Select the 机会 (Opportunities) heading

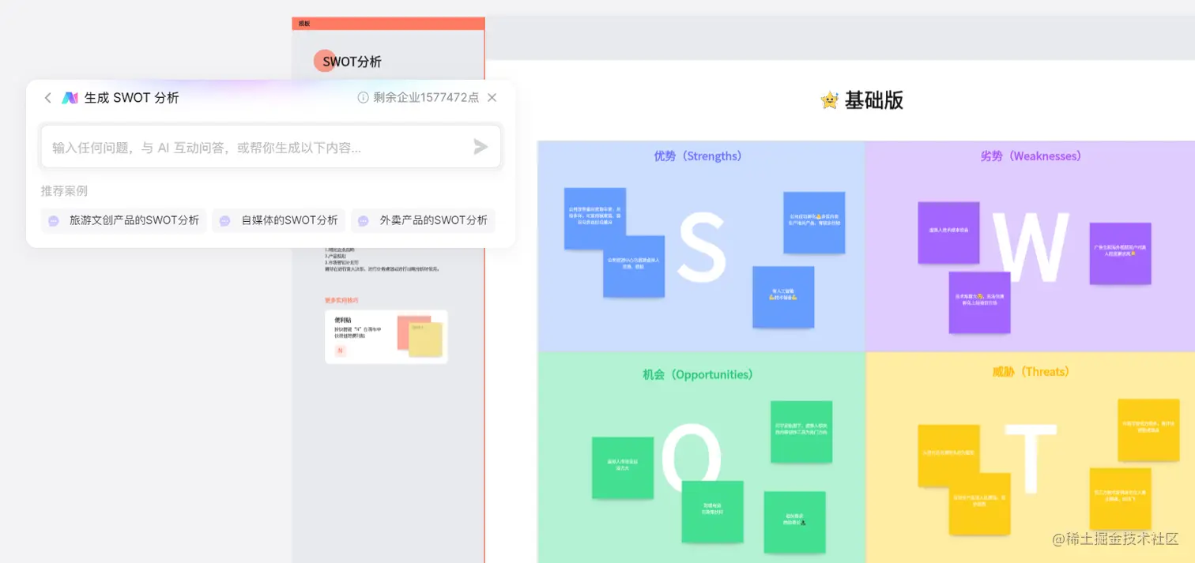click(x=698, y=374)
